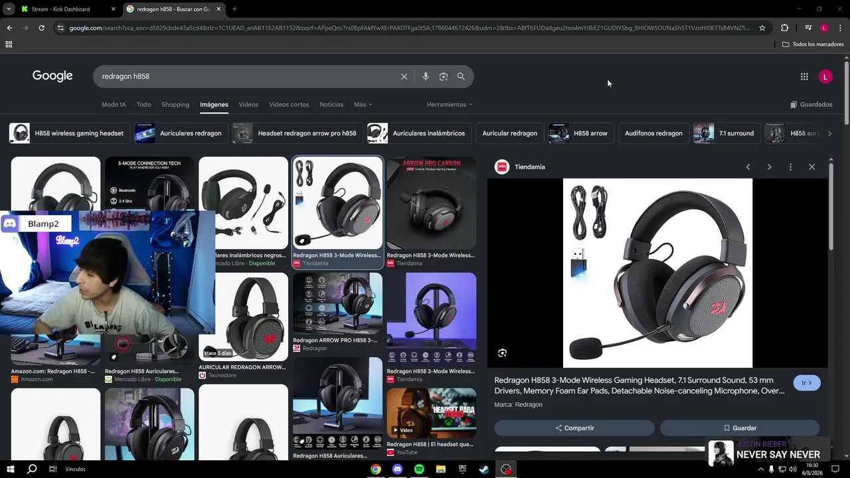Close the Stream - Kick Dashboard tab
The image size is (850, 478).
point(114,9)
